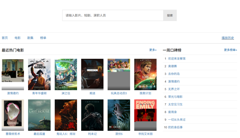The height and width of the screenshot is (138, 240).
Task: Open the Finding Emily poster
Action: (x=145, y=115)
